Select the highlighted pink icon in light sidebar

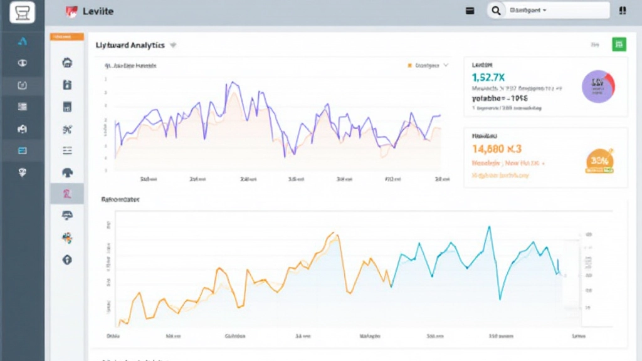[x=67, y=194]
